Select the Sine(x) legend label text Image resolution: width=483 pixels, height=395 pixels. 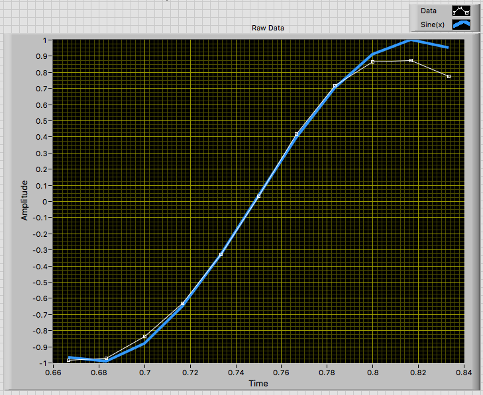pyautogui.click(x=433, y=24)
